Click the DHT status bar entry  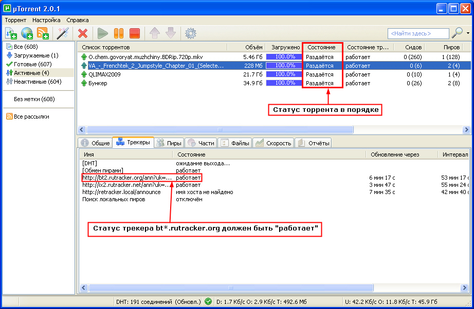158,302
